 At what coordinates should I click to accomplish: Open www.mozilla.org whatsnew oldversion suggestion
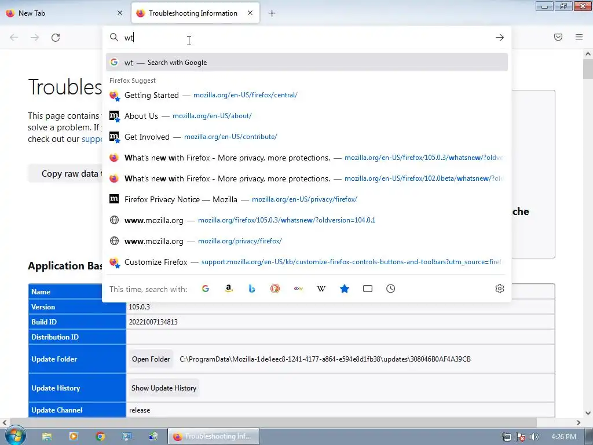307,220
